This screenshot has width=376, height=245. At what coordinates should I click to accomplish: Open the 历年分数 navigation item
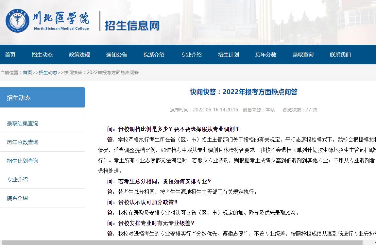tap(266, 55)
